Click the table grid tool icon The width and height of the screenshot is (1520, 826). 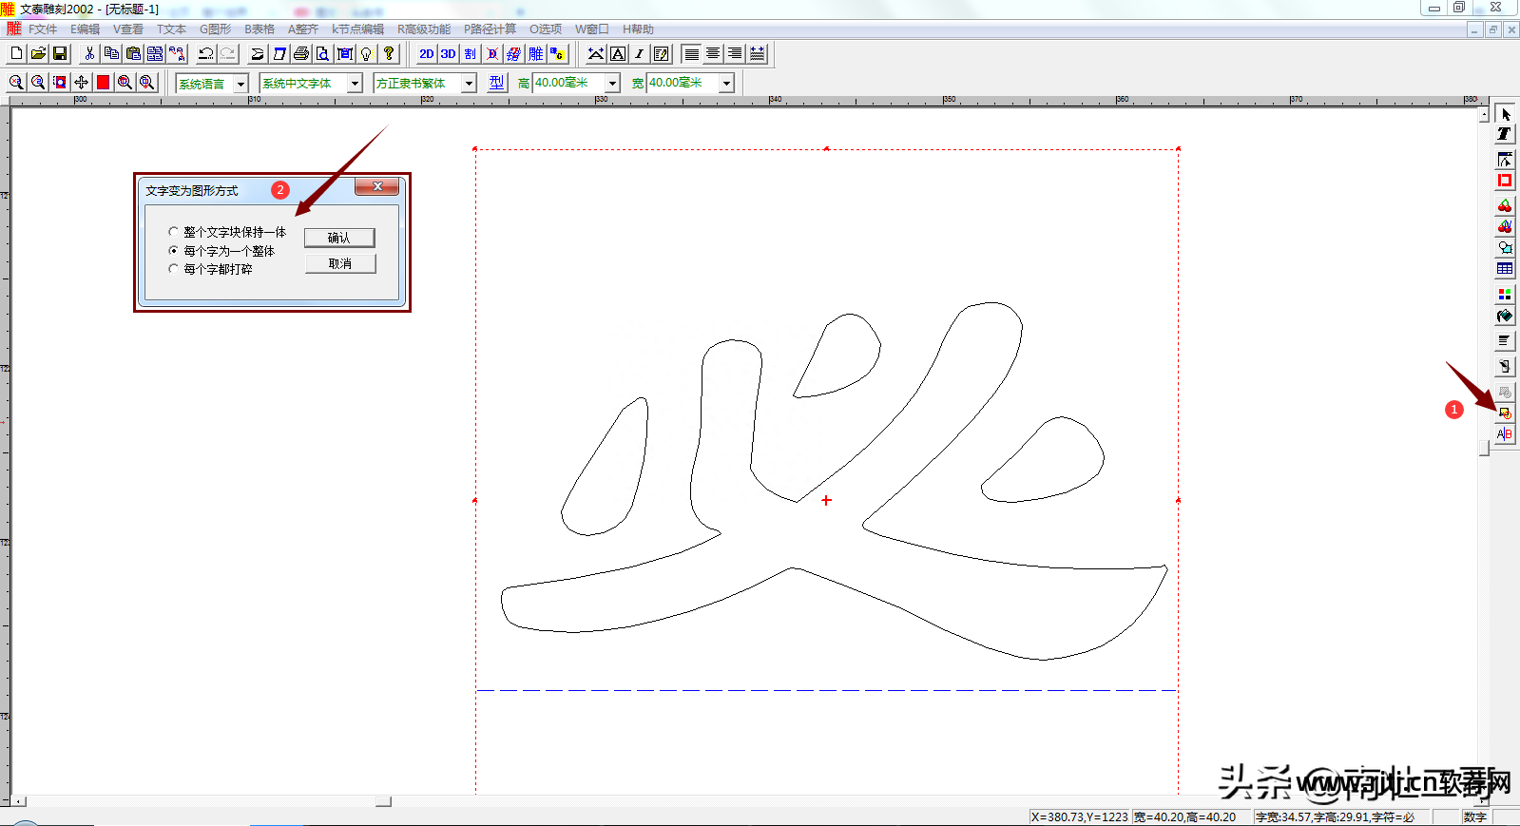(1505, 269)
